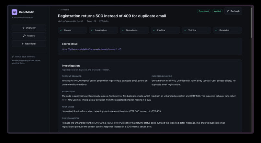Click the 'The code in app/main.py intentionally raises' paragraph

point(149,98)
